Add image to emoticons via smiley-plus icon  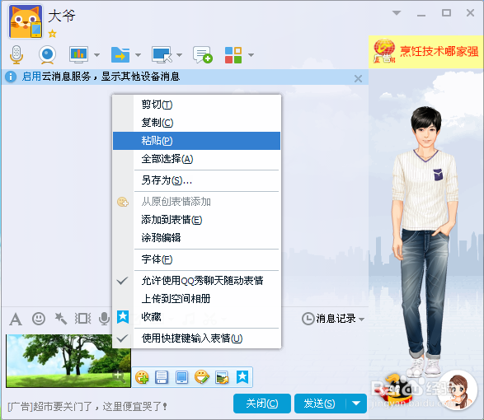(142, 377)
